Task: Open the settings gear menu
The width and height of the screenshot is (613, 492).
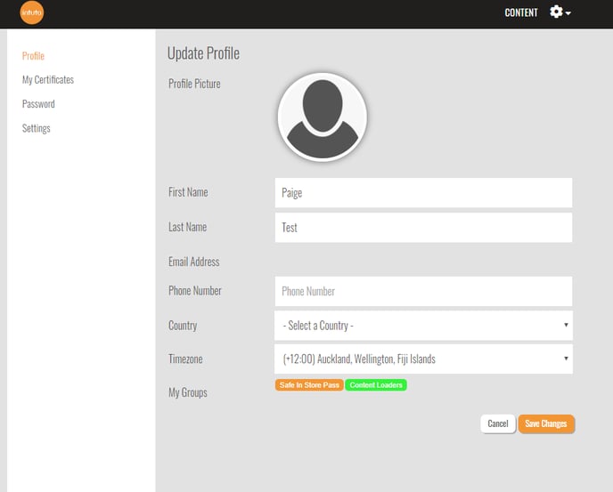Action: coord(560,12)
